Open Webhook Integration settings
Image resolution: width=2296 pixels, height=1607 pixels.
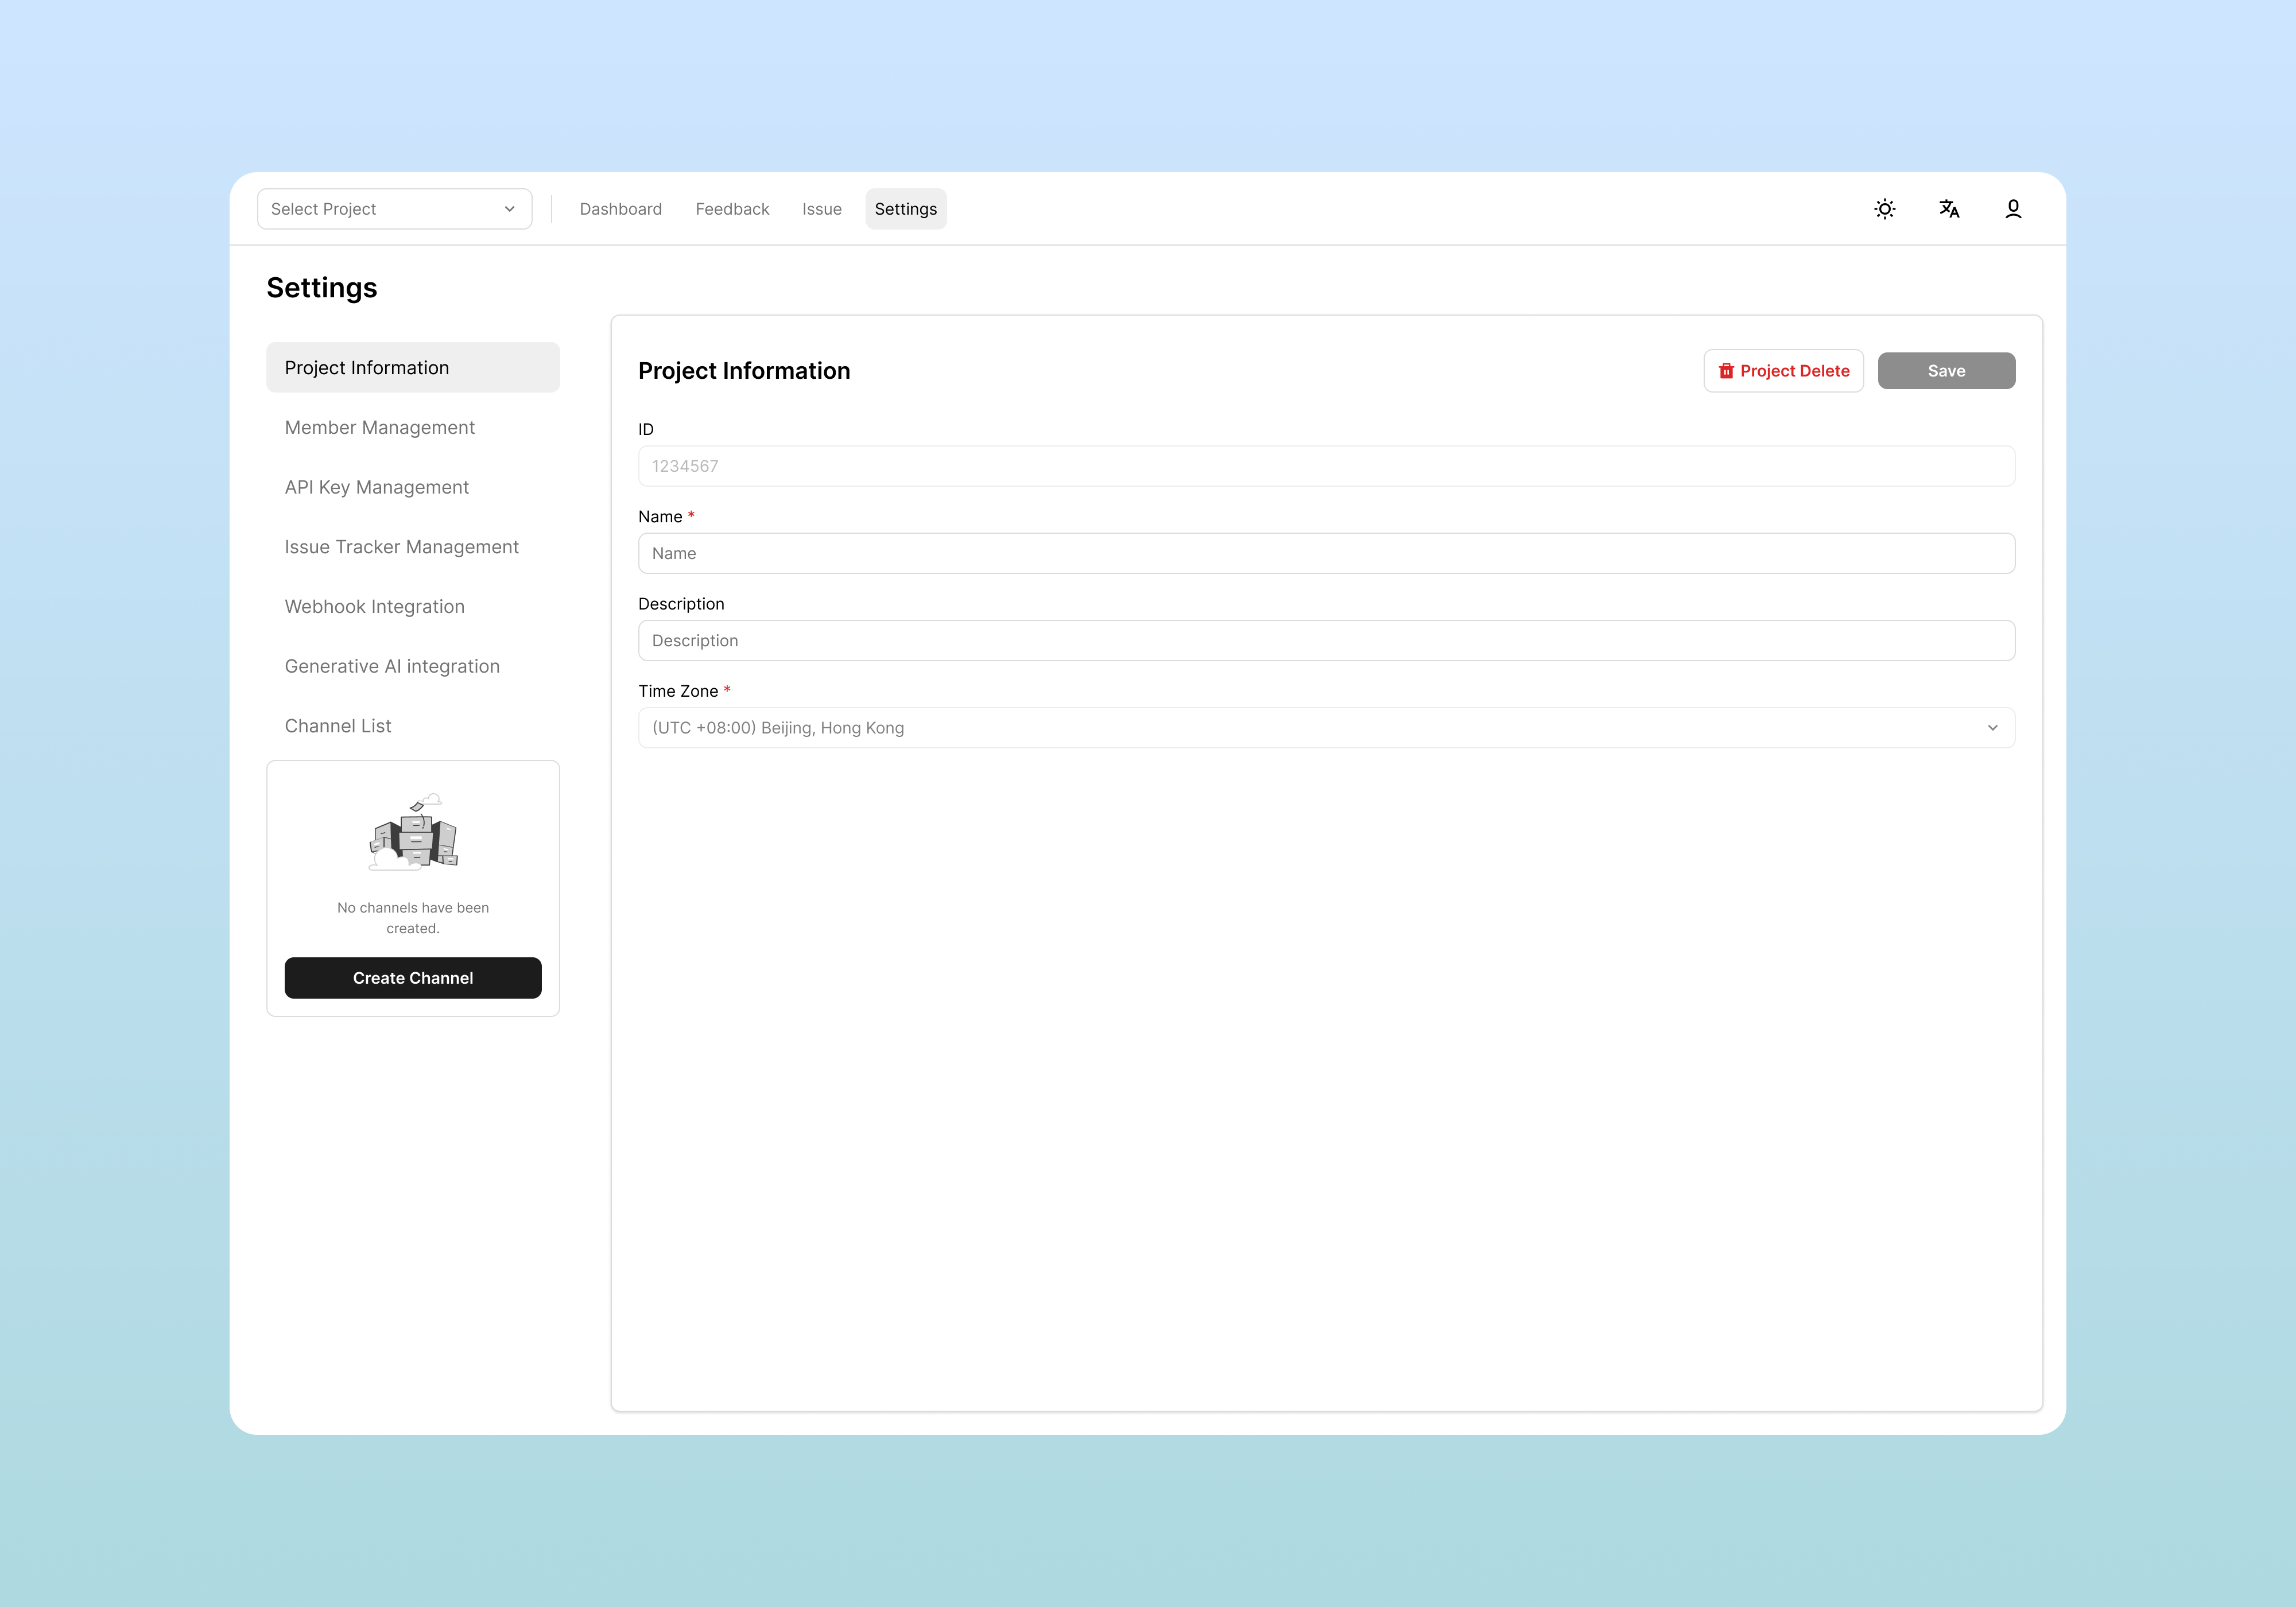374,607
